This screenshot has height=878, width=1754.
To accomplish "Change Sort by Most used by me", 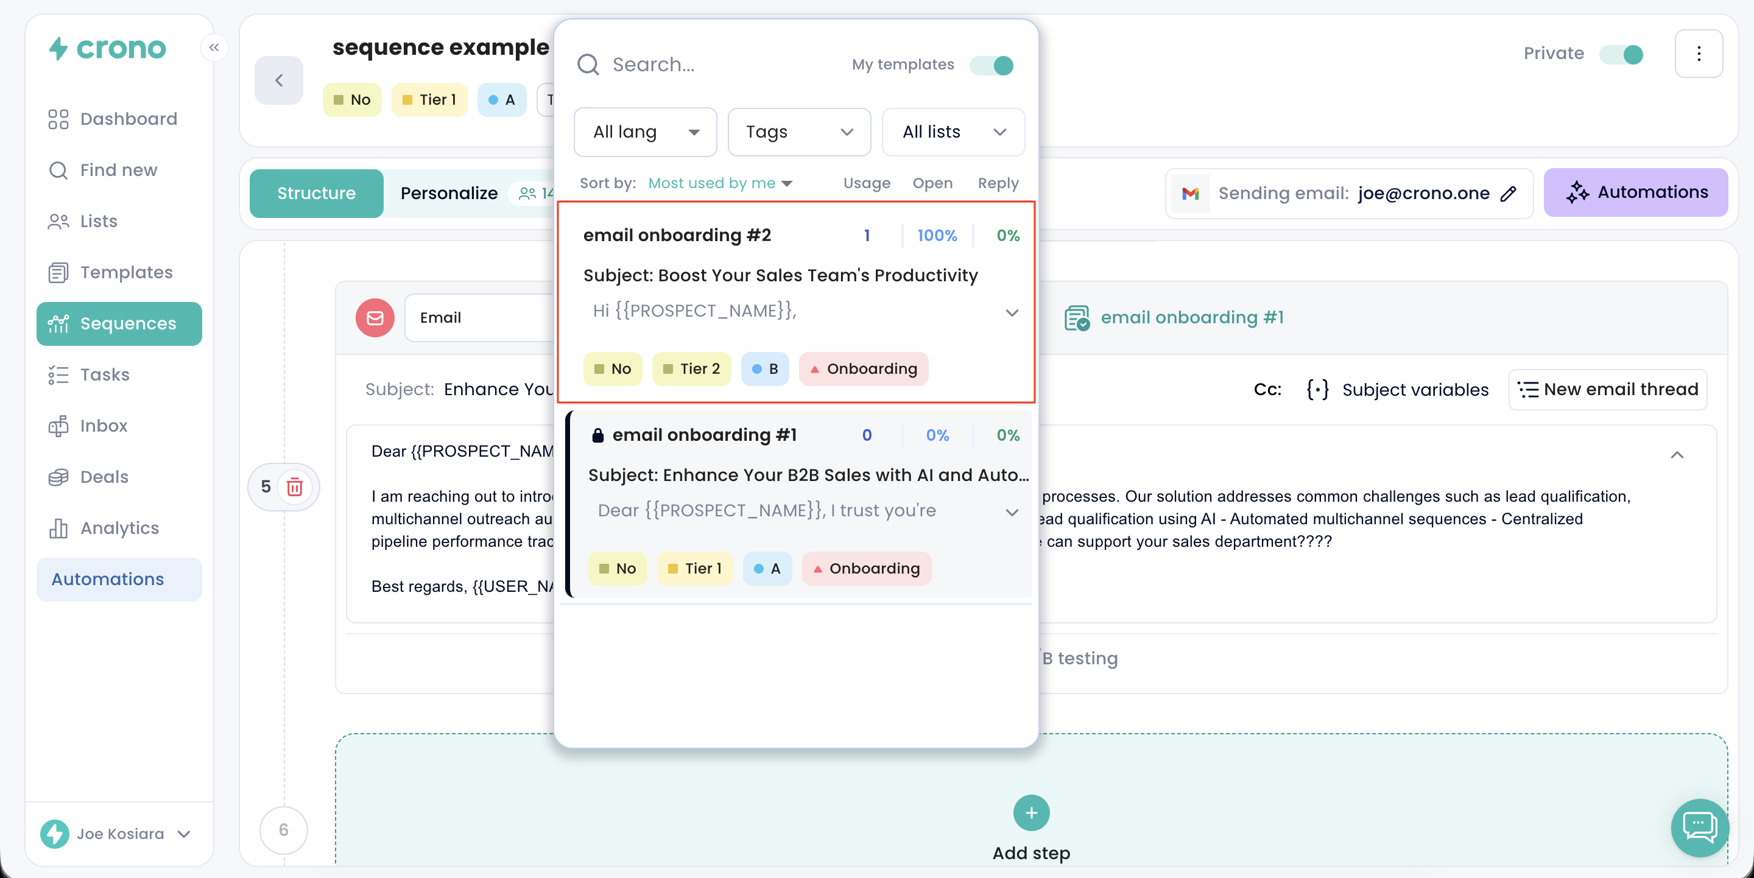I will click(x=720, y=183).
